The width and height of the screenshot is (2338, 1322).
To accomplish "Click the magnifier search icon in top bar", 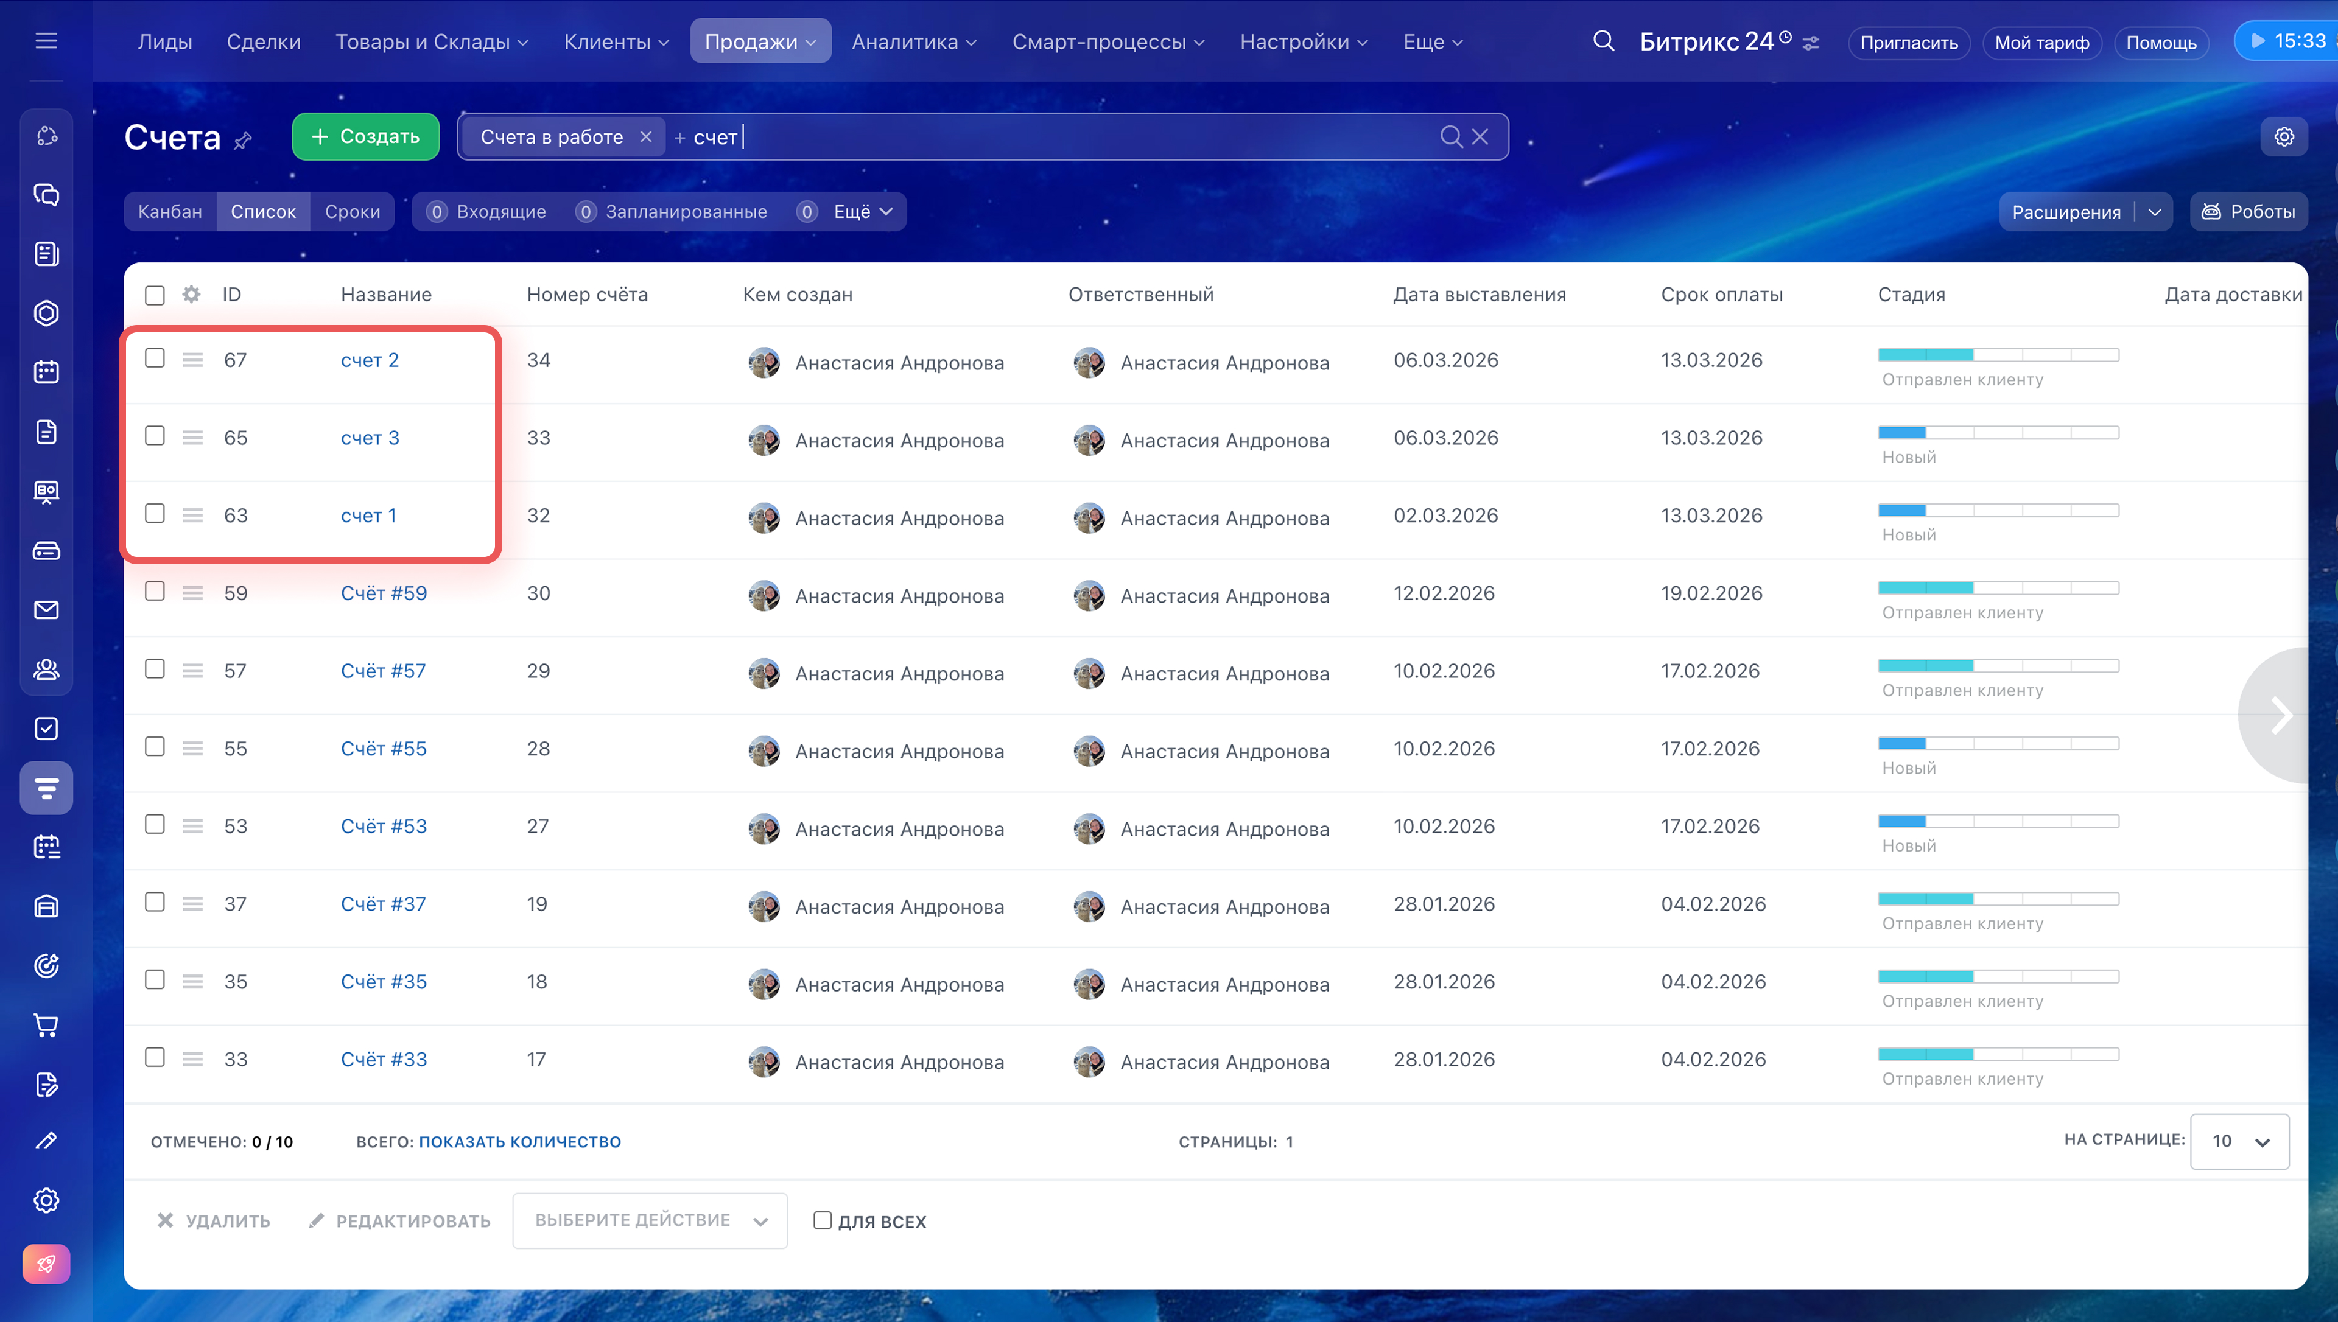I will point(1604,41).
